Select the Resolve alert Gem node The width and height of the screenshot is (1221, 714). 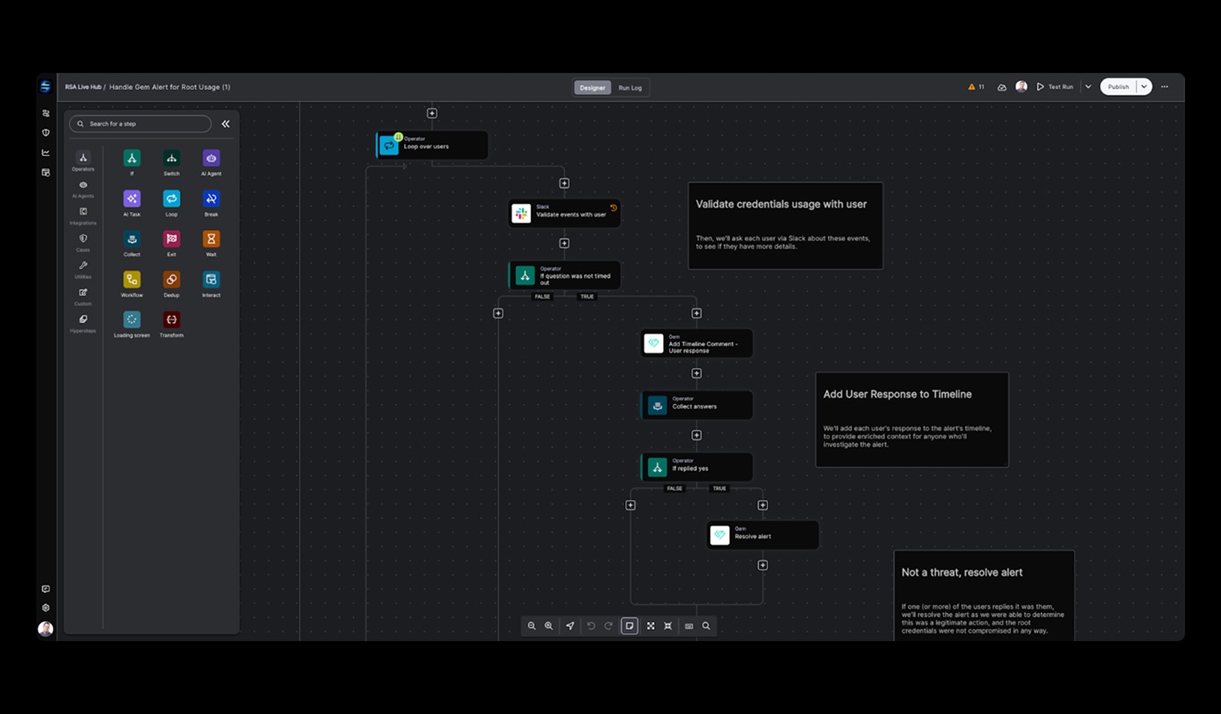[763, 535]
